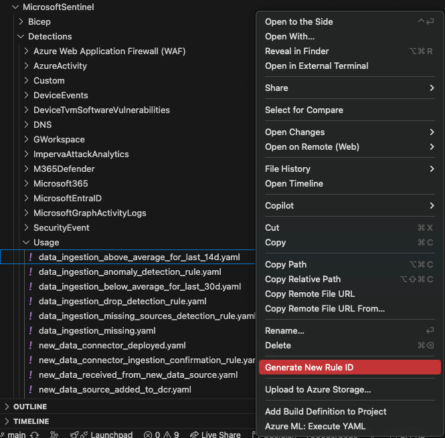Image resolution: width=445 pixels, height=438 pixels.
Task: Expand the GWorkspace folder
Action: (26, 140)
